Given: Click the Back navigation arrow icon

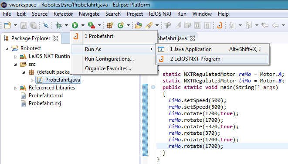Looking at the screenshot, I should pyautogui.click(x=275, y=25).
